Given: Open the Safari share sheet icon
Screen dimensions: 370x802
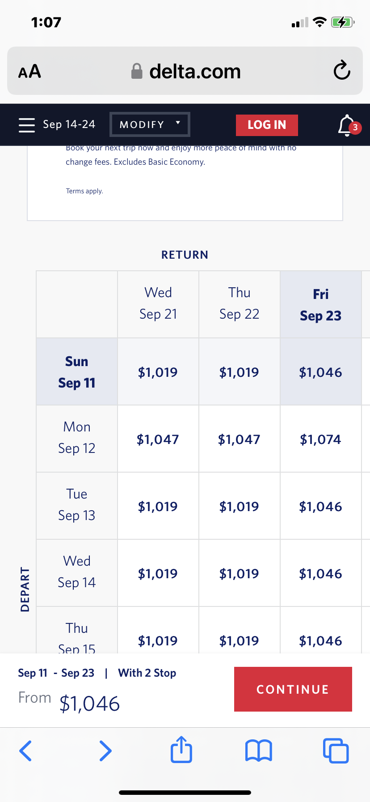Looking at the screenshot, I should 181,749.
